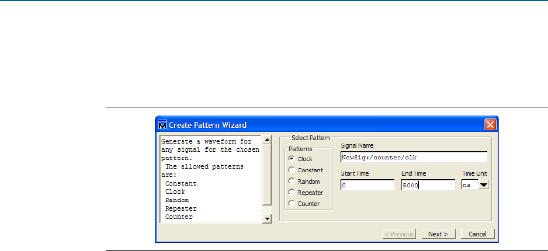Click 'Constant' in the help description list
This screenshot has width=548, height=251.
tap(181, 183)
